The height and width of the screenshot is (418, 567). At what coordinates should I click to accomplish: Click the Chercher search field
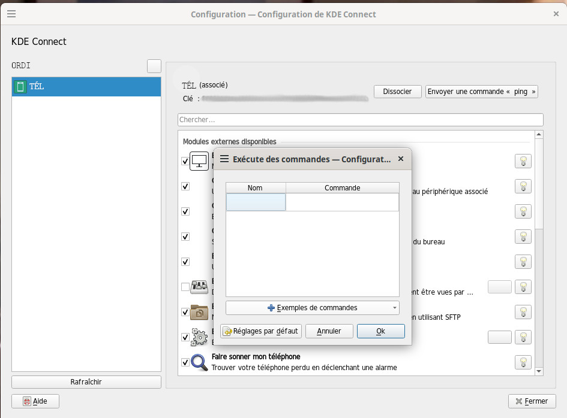point(360,120)
